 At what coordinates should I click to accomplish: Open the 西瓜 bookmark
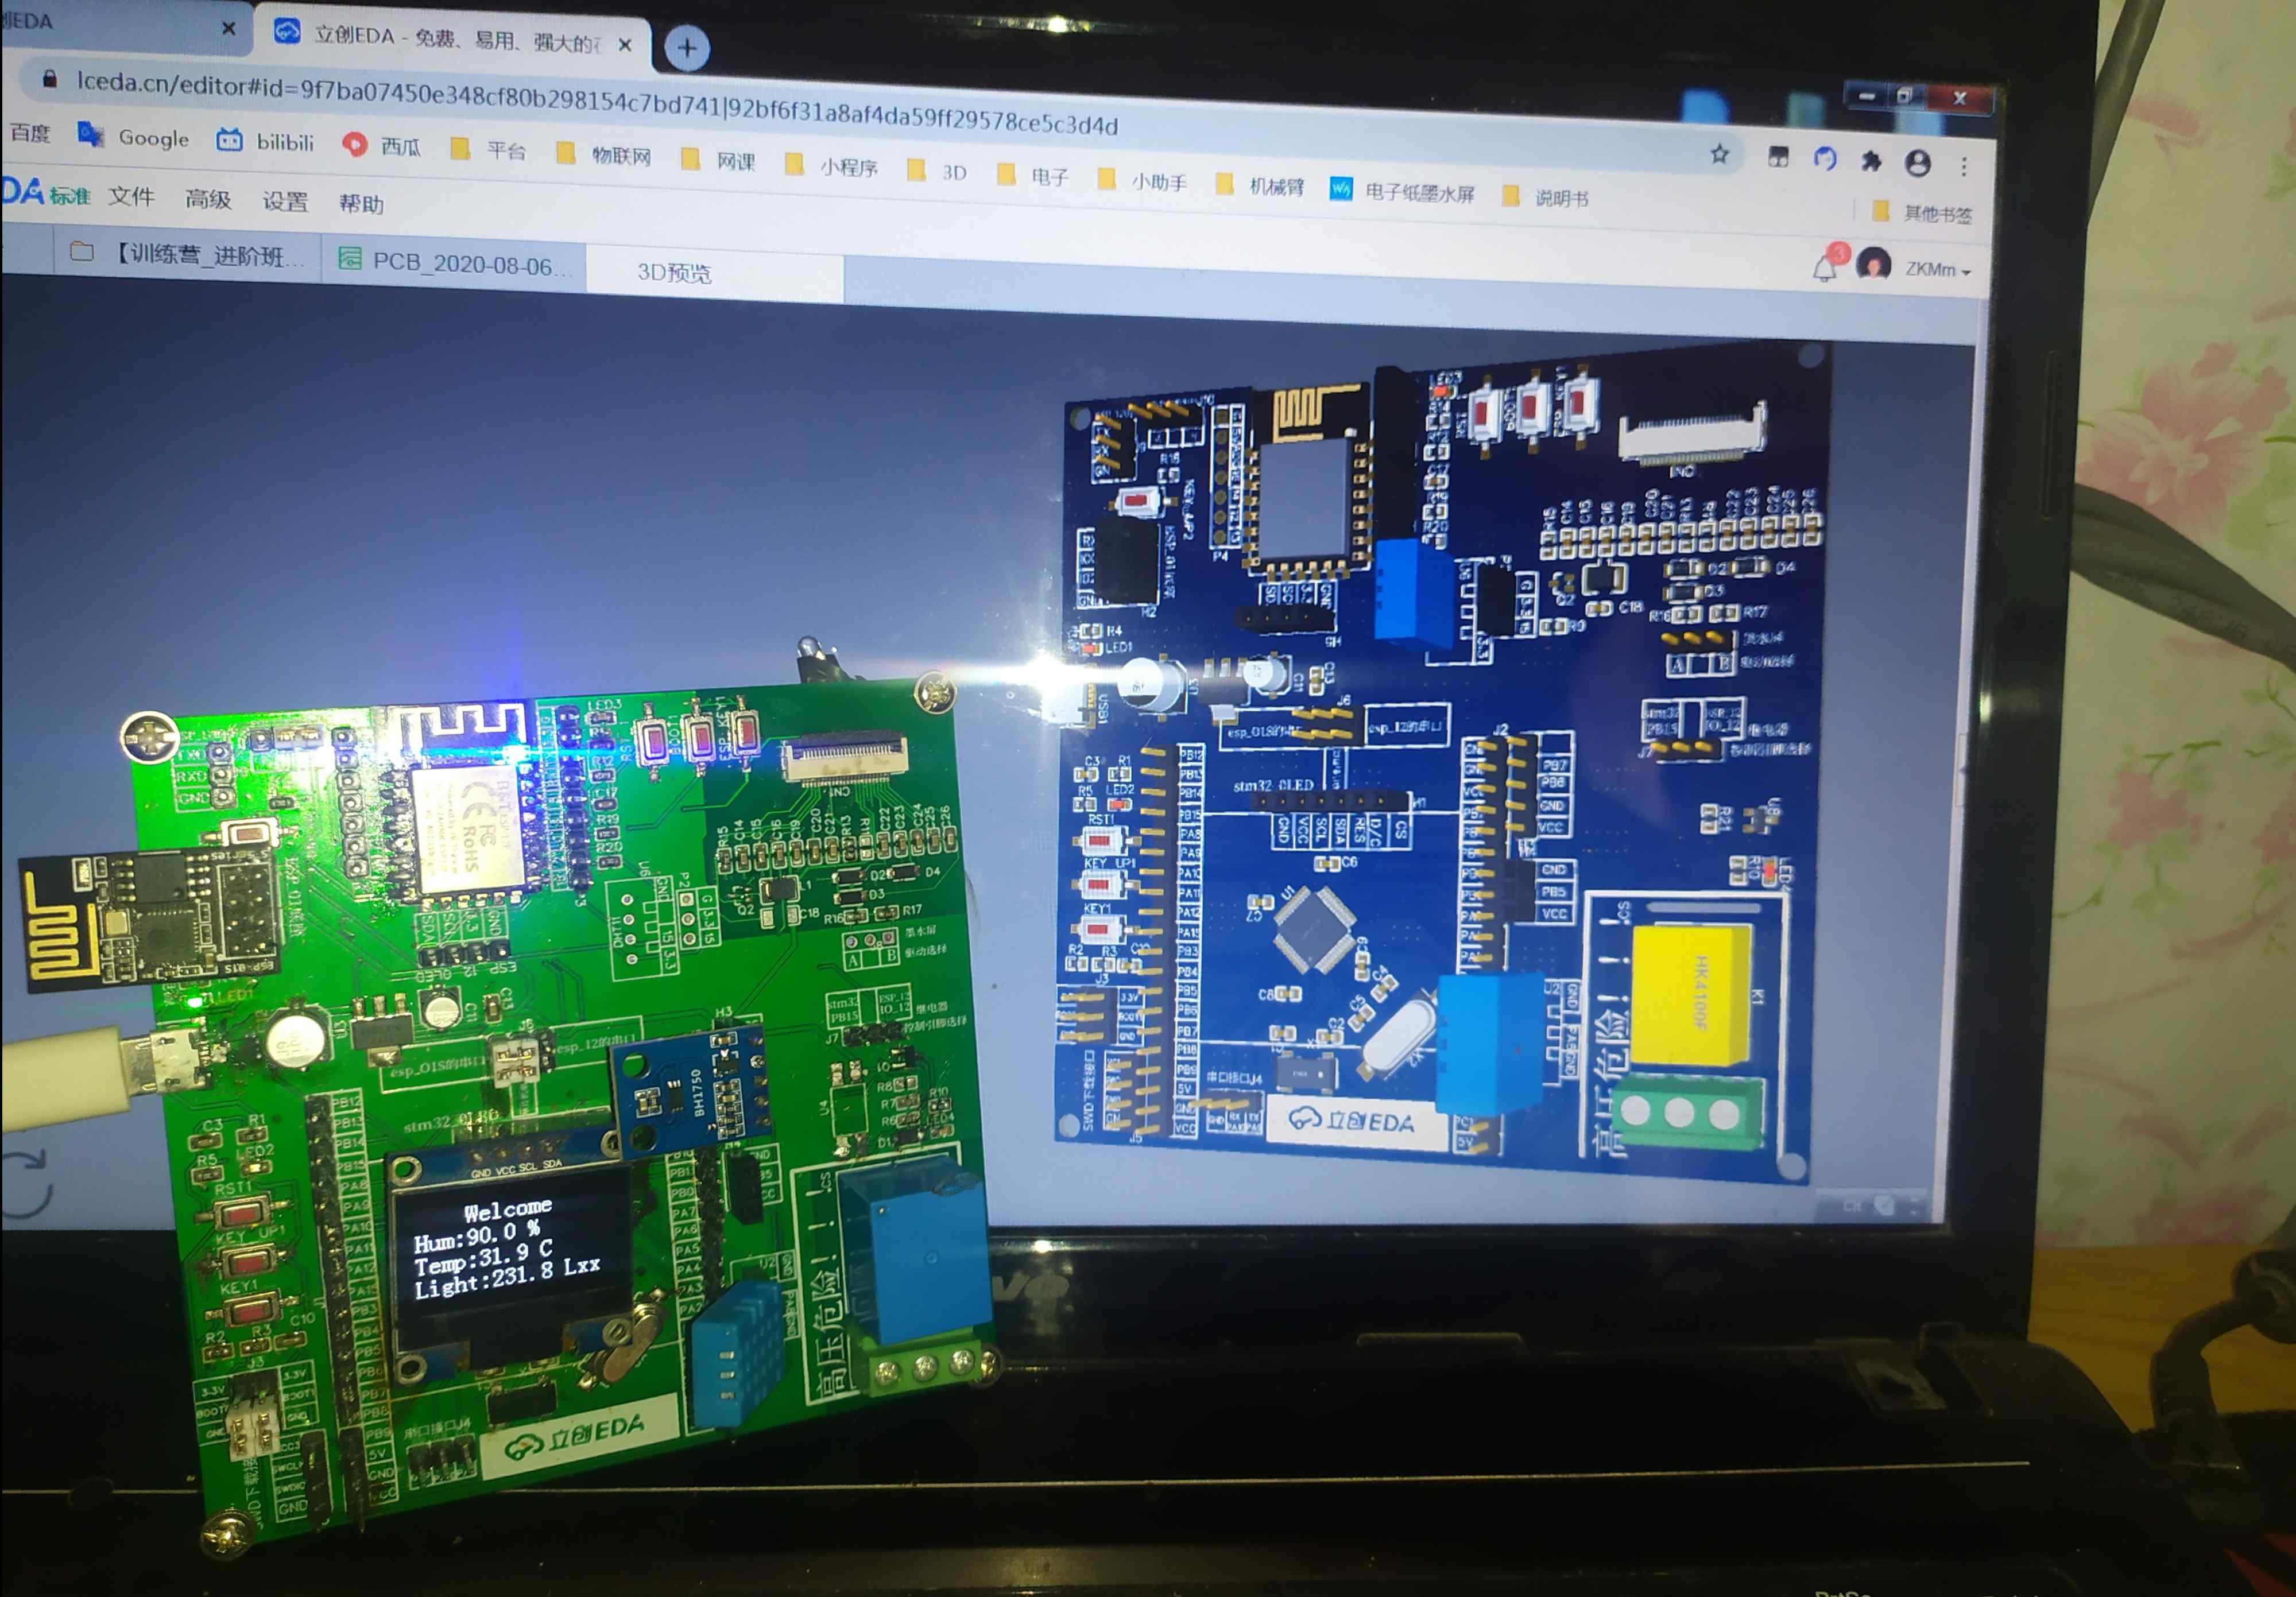[381, 146]
